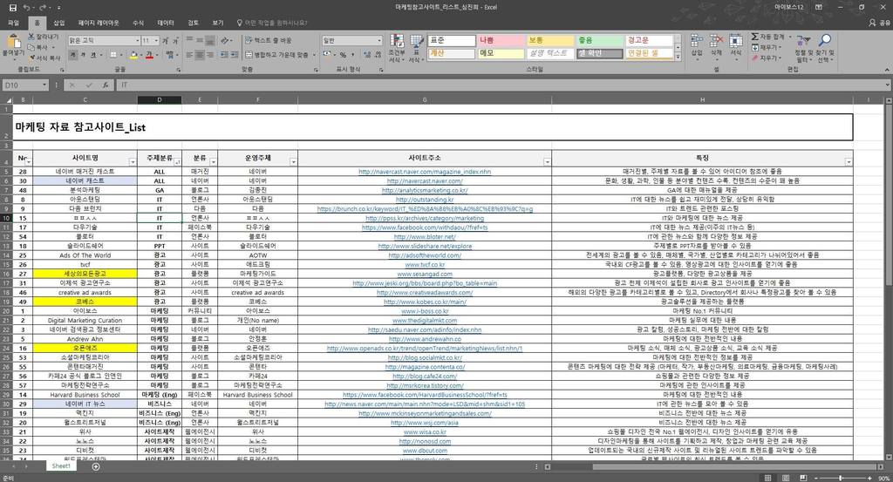
Task: Click the Increase Decimal icon
Action: [x=367, y=55]
